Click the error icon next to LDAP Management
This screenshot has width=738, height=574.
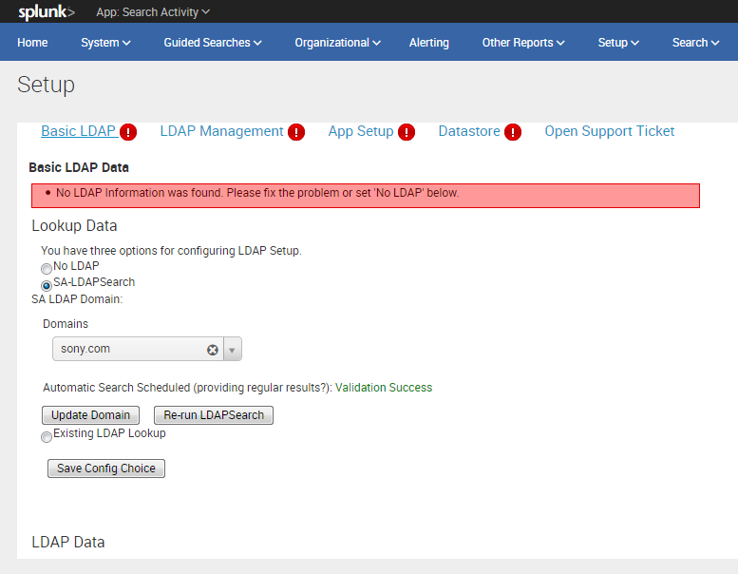coord(296,132)
